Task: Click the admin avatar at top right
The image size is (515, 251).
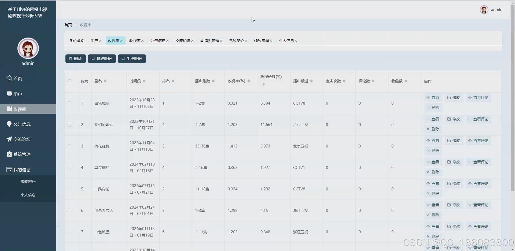Action: point(484,9)
